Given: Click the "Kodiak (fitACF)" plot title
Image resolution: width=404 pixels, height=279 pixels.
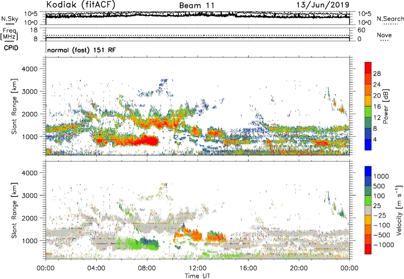Looking at the screenshot, I should tap(80, 5).
